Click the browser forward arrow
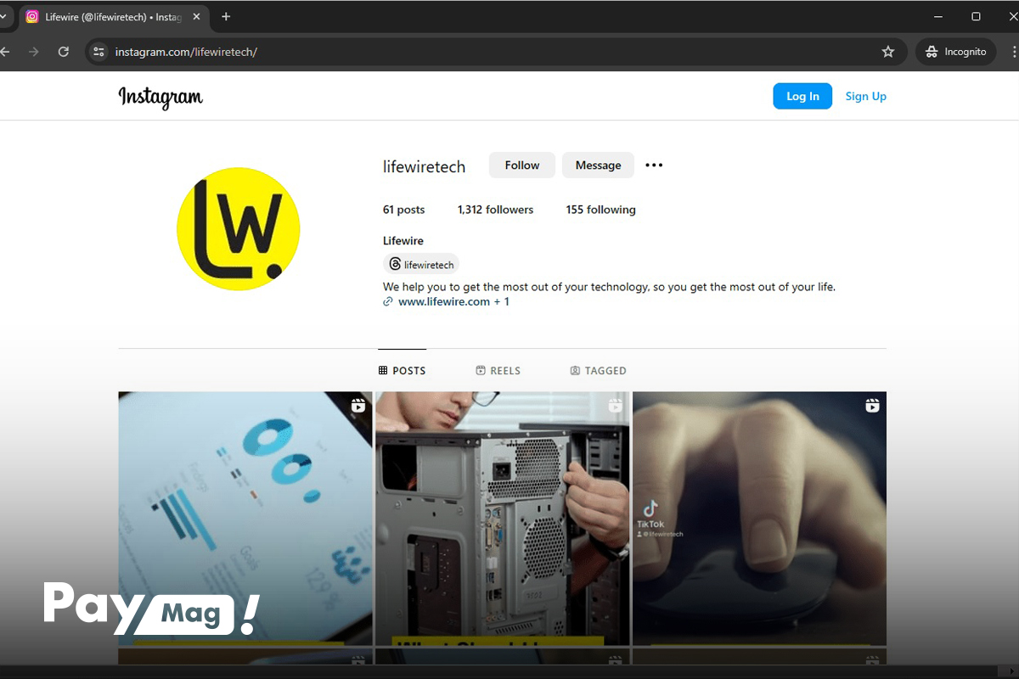The image size is (1019, 679). 34,52
